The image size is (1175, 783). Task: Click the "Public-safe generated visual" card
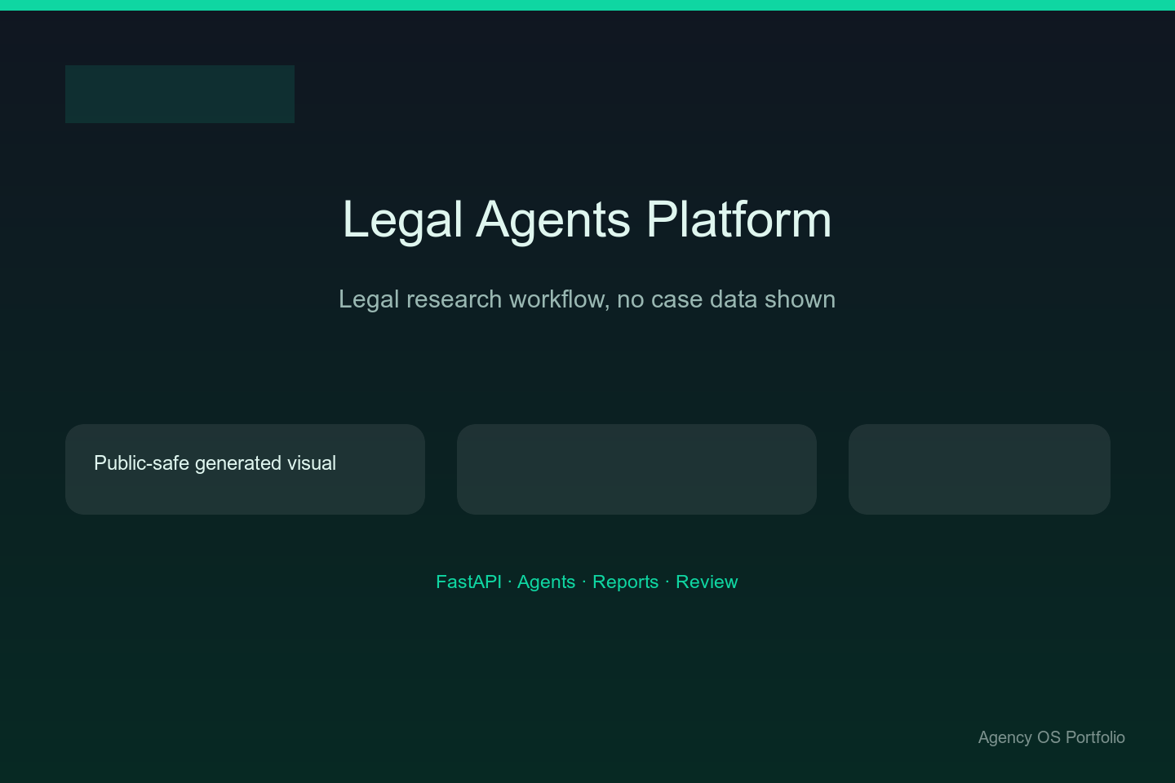pos(245,469)
